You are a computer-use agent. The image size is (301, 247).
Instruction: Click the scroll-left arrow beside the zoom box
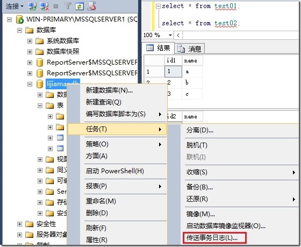[178, 35]
